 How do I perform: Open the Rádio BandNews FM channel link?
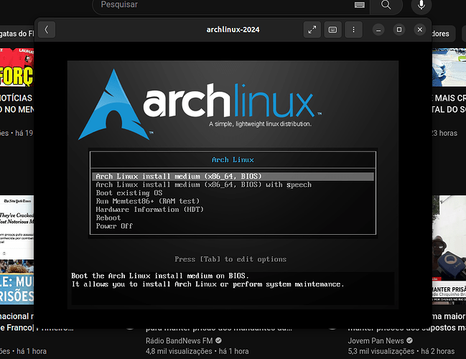[x=180, y=340]
